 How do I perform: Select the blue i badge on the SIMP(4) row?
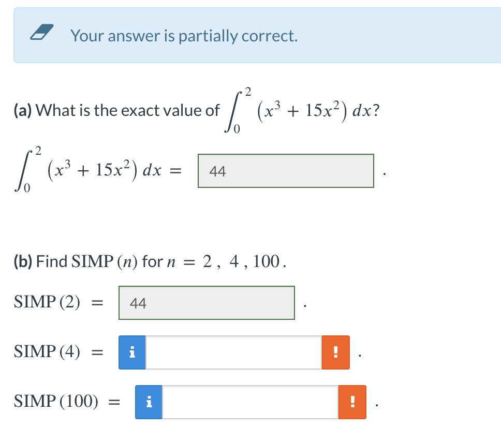132,352
